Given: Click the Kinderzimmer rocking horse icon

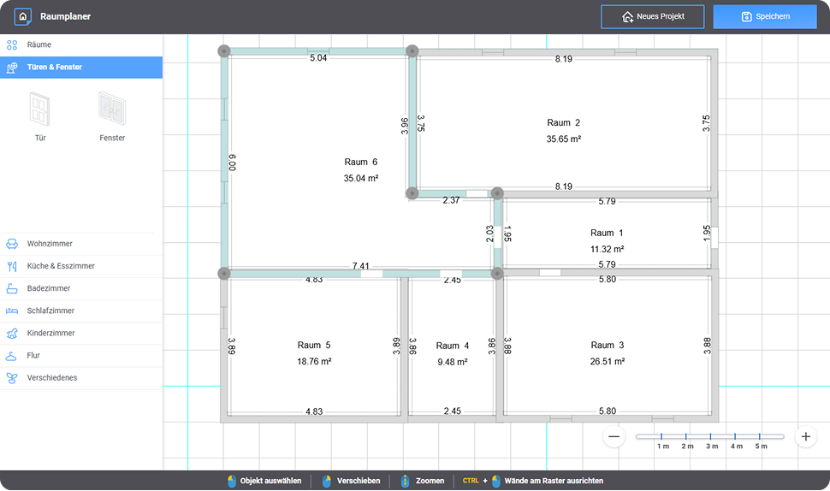Looking at the screenshot, I should (x=12, y=333).
